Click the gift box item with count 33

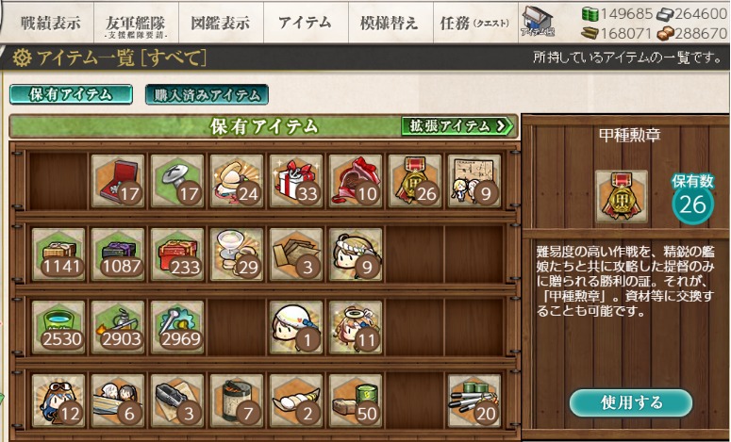[x=296, y=181]
